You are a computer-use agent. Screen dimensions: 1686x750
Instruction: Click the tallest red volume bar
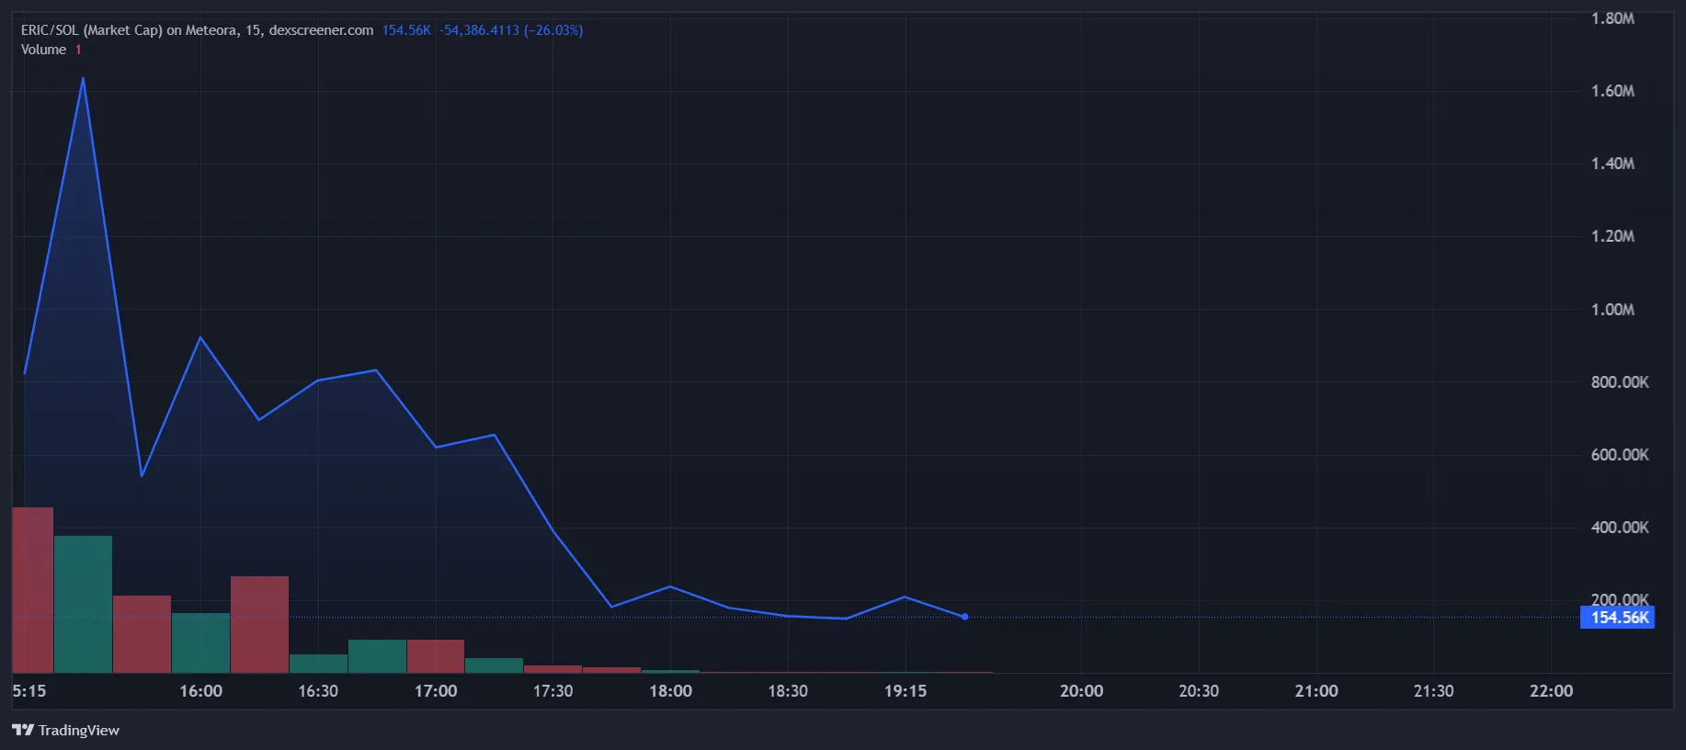[32, 590]
